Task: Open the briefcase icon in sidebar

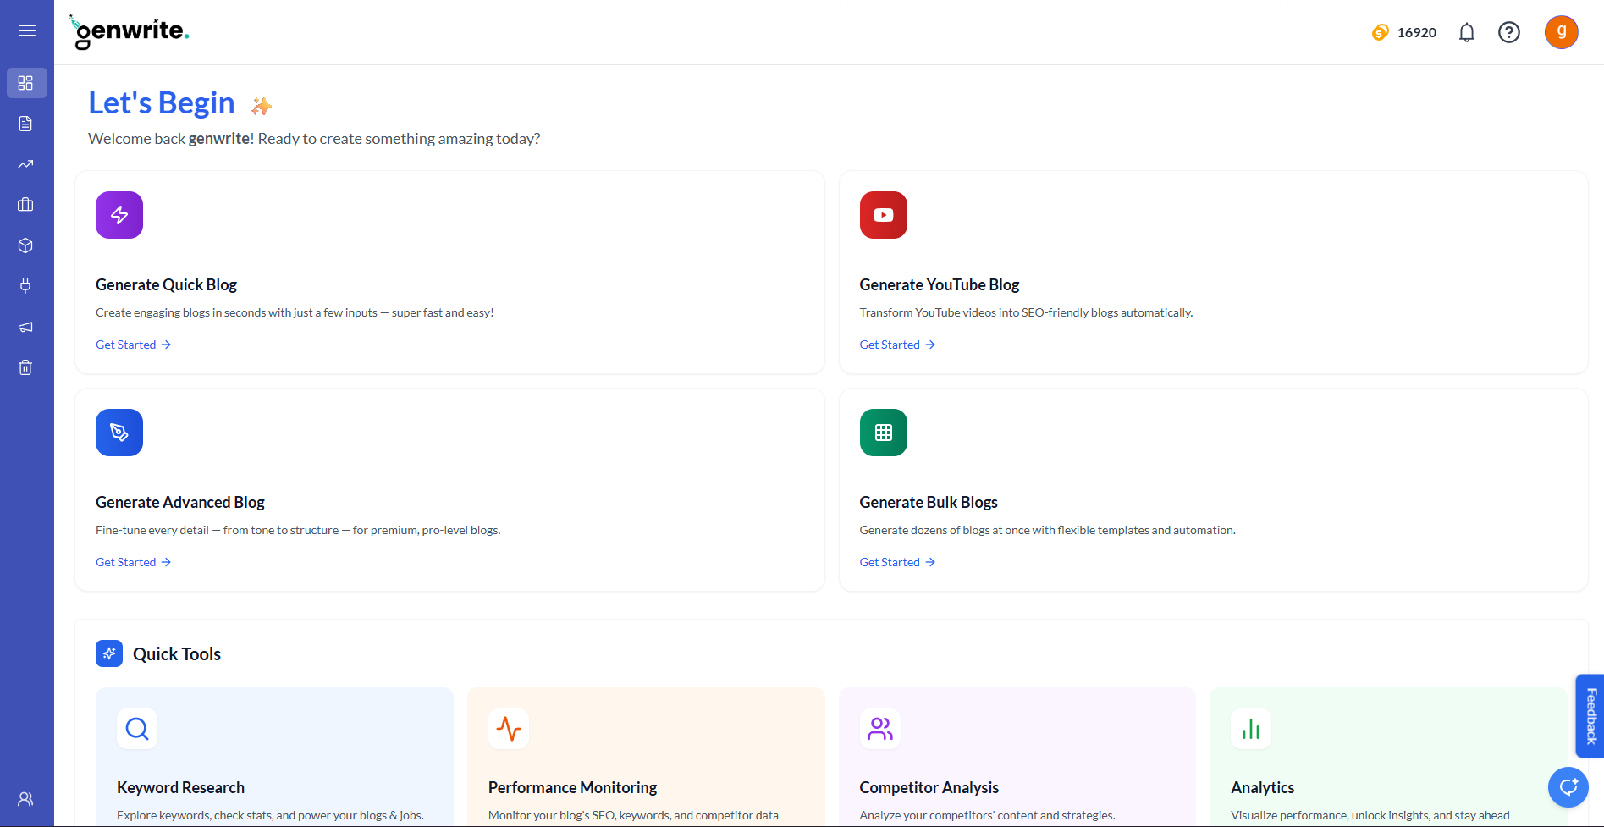Action: [x=26, y=205]
